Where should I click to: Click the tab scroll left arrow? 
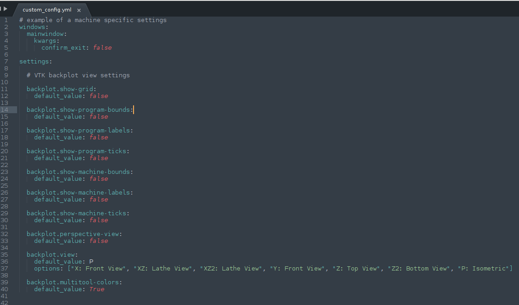point(1,9)
